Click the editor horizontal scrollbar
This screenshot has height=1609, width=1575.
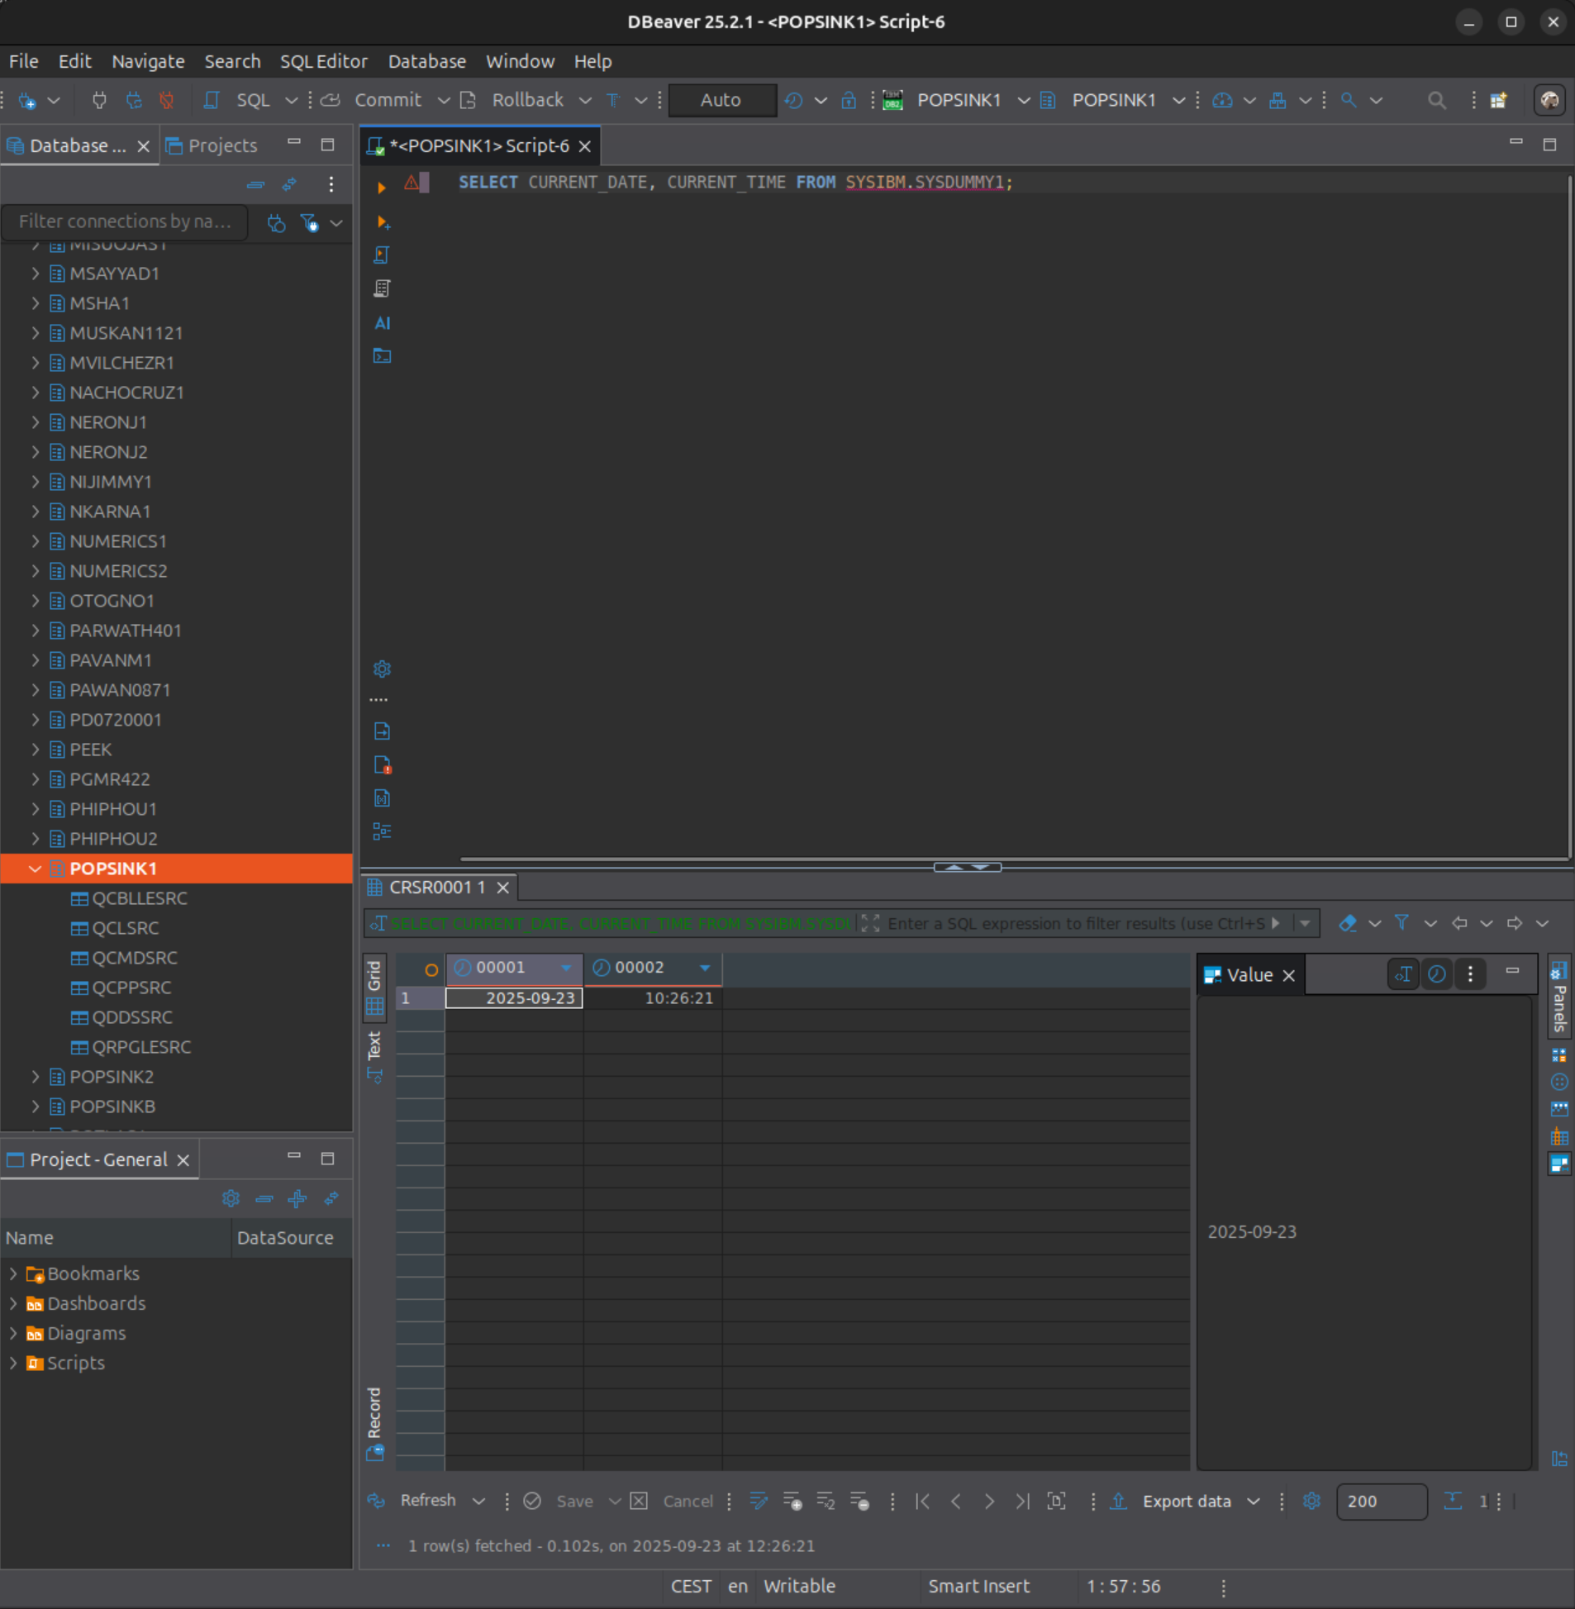[x=992, y=859]
